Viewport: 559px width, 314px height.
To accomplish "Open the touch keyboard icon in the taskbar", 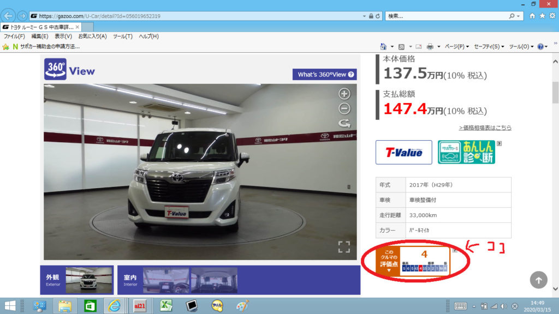I will (460, 306).
